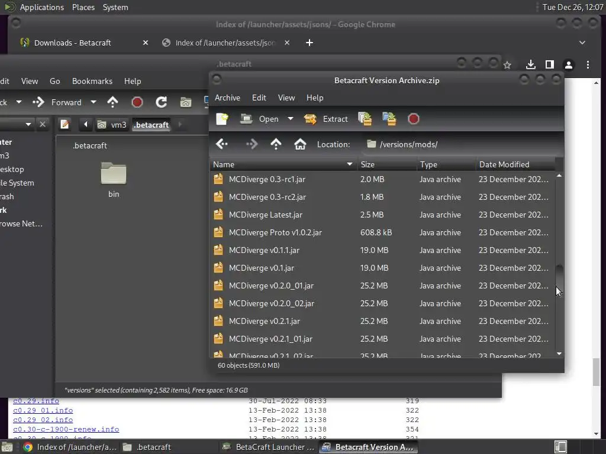Select MCDiverge v0.1.jar file
606x454 pixels.
point(383,268)
